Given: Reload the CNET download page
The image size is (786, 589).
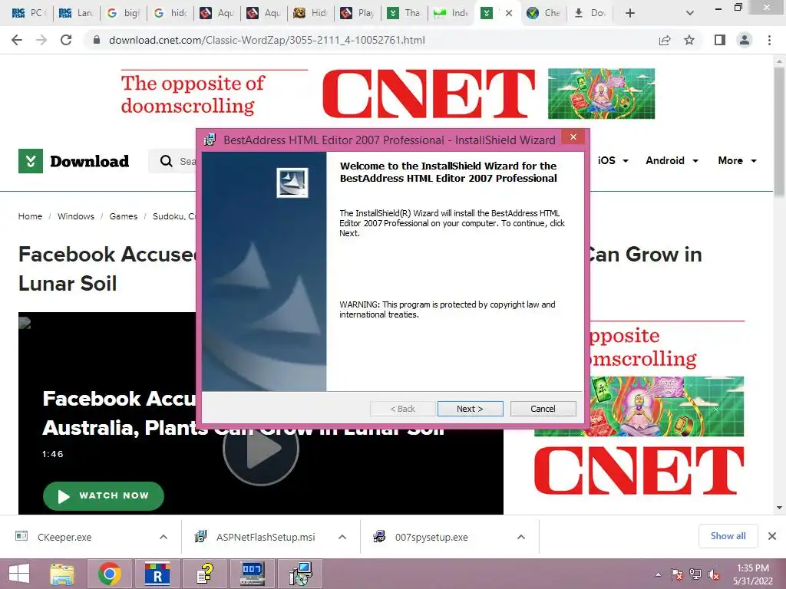Looking at the screenshot, I should pyautogui.click(x=66, y=40).
